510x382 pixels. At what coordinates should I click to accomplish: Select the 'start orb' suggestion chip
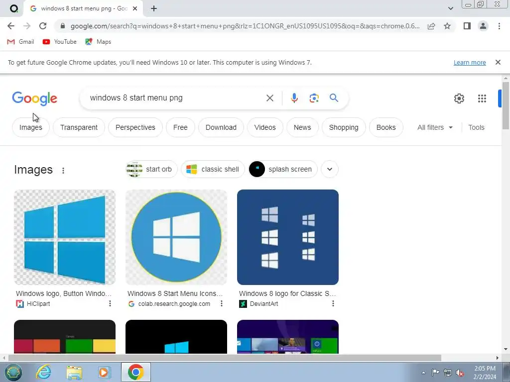click(x=151, y=169)
